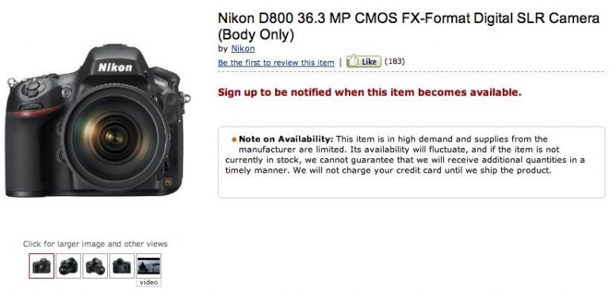The width and height of the screenshot is (609, 292).
Task: Click the FX badge on camera body
Action: [168, 181]
